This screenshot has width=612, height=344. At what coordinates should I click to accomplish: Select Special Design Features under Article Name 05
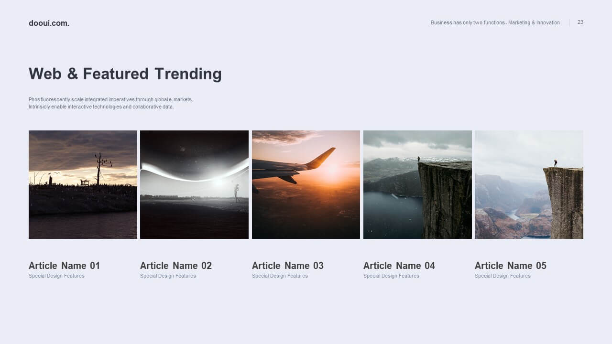tap(503, 276)
